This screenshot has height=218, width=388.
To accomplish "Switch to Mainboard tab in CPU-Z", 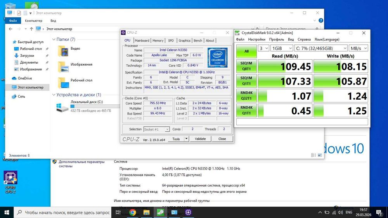I will 142,41.
